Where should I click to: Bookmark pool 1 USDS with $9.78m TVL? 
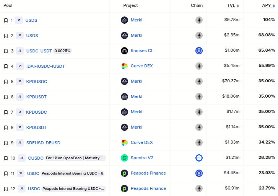coord(6,20)
